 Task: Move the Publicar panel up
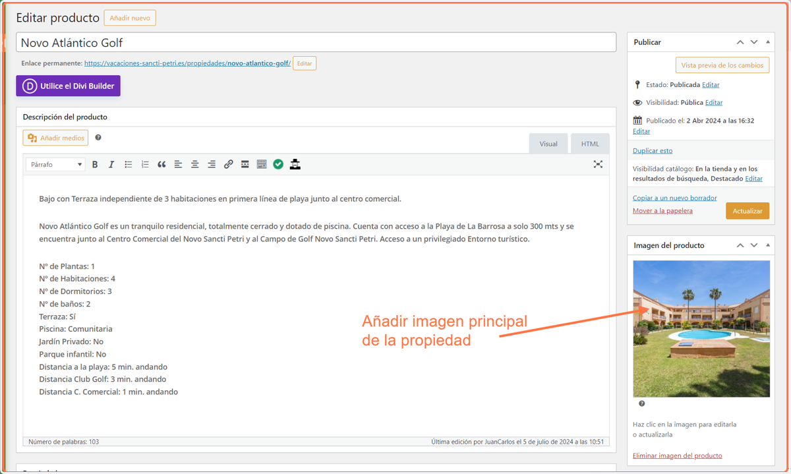[x=740, y=42]
